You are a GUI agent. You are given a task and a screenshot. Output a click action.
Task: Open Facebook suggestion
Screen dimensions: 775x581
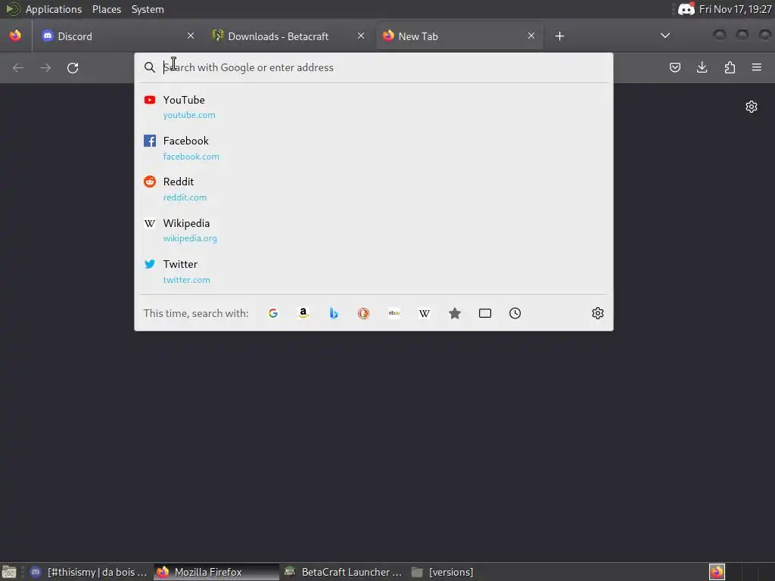(374, 148)
